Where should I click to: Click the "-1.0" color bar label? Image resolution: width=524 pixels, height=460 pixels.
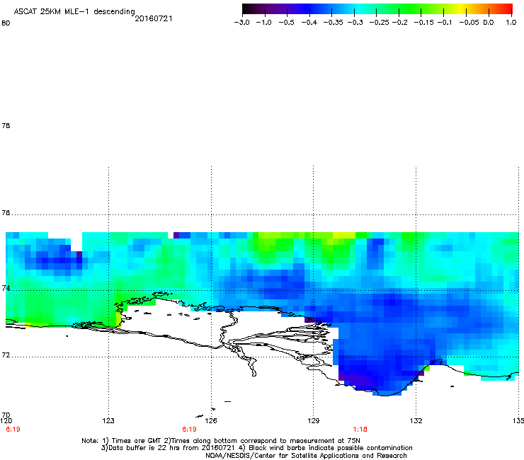[263, 23]
